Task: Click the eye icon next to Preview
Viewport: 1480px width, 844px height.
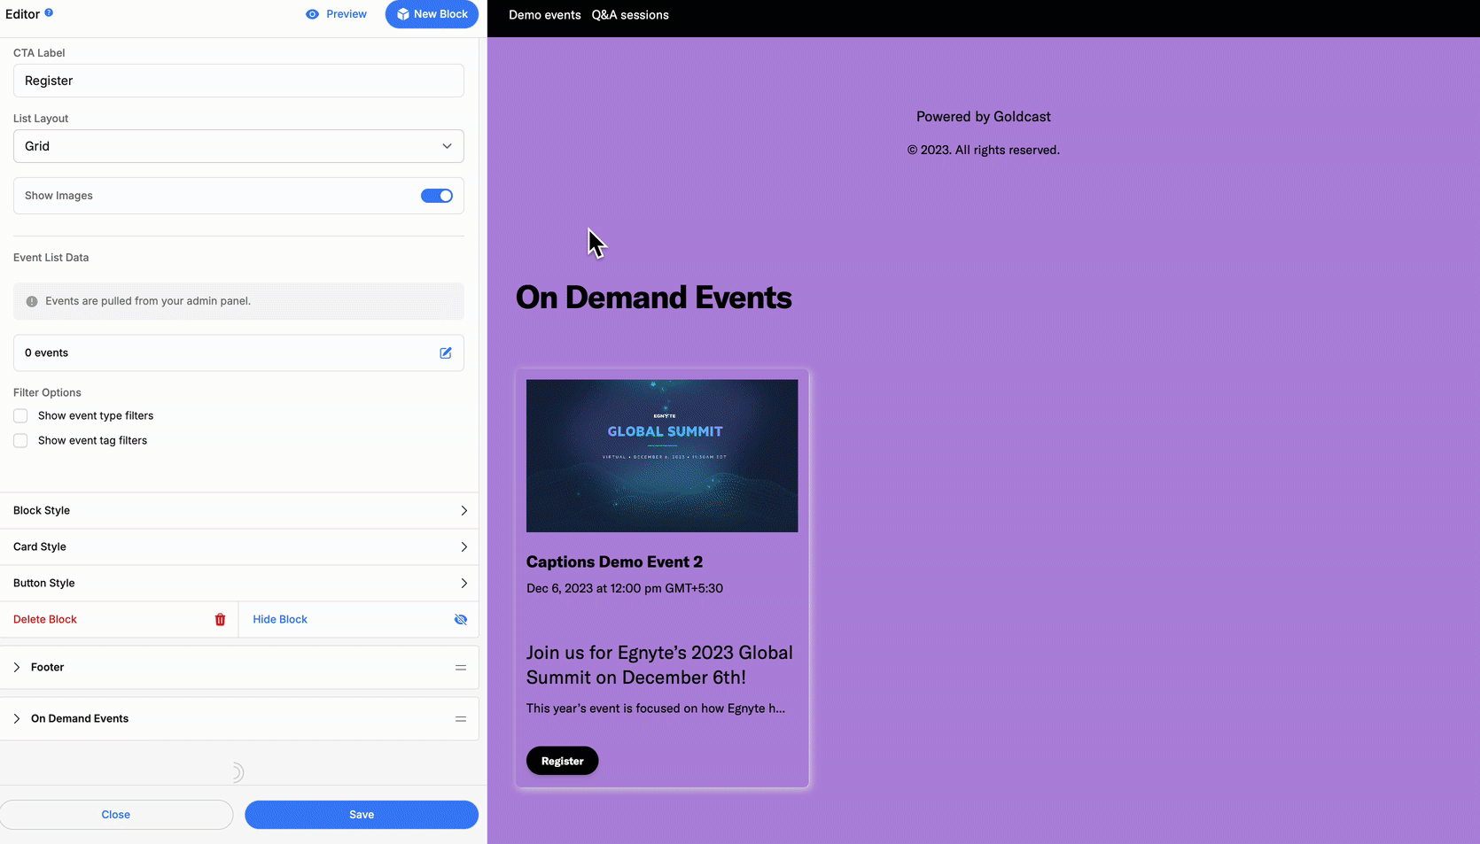Action: (x=311, y=14)
